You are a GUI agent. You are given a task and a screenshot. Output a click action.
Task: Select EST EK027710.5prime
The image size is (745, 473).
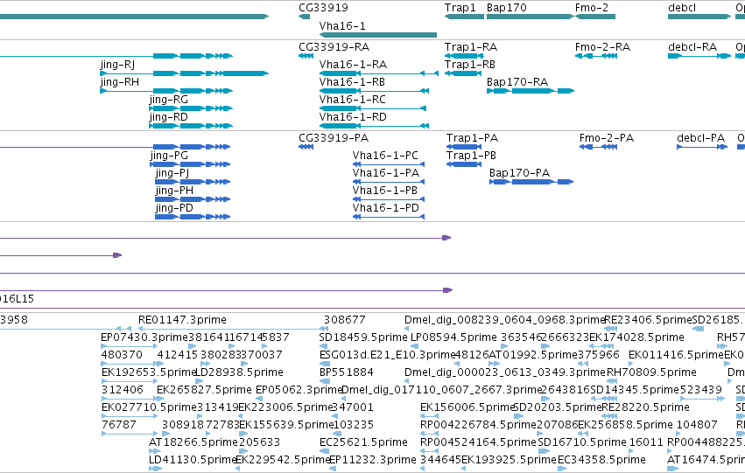click(x=149, y=407)
